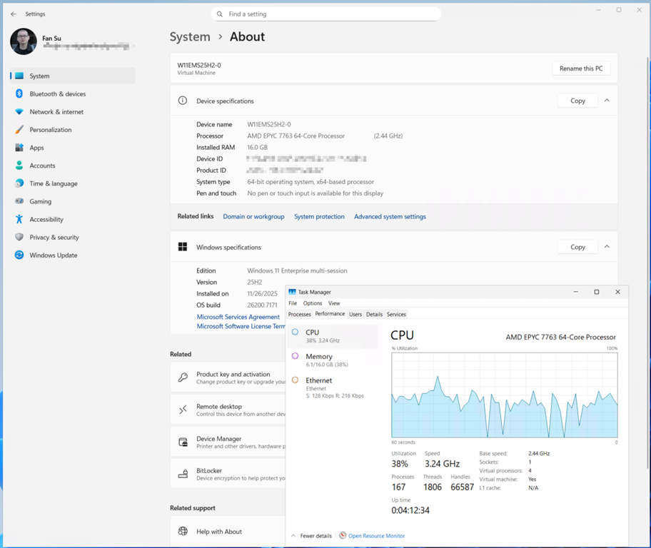Switch to the Processes tab
This screenshot has width=651, height=548.
click(x=299, y=315)
